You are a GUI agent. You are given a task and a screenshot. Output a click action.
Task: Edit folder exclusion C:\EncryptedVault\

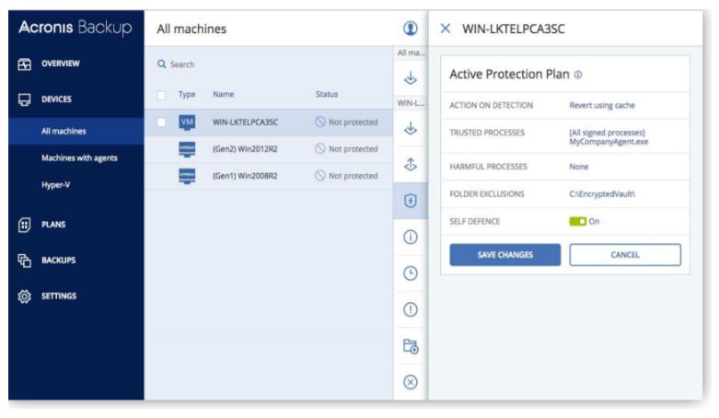click(602, 194)
